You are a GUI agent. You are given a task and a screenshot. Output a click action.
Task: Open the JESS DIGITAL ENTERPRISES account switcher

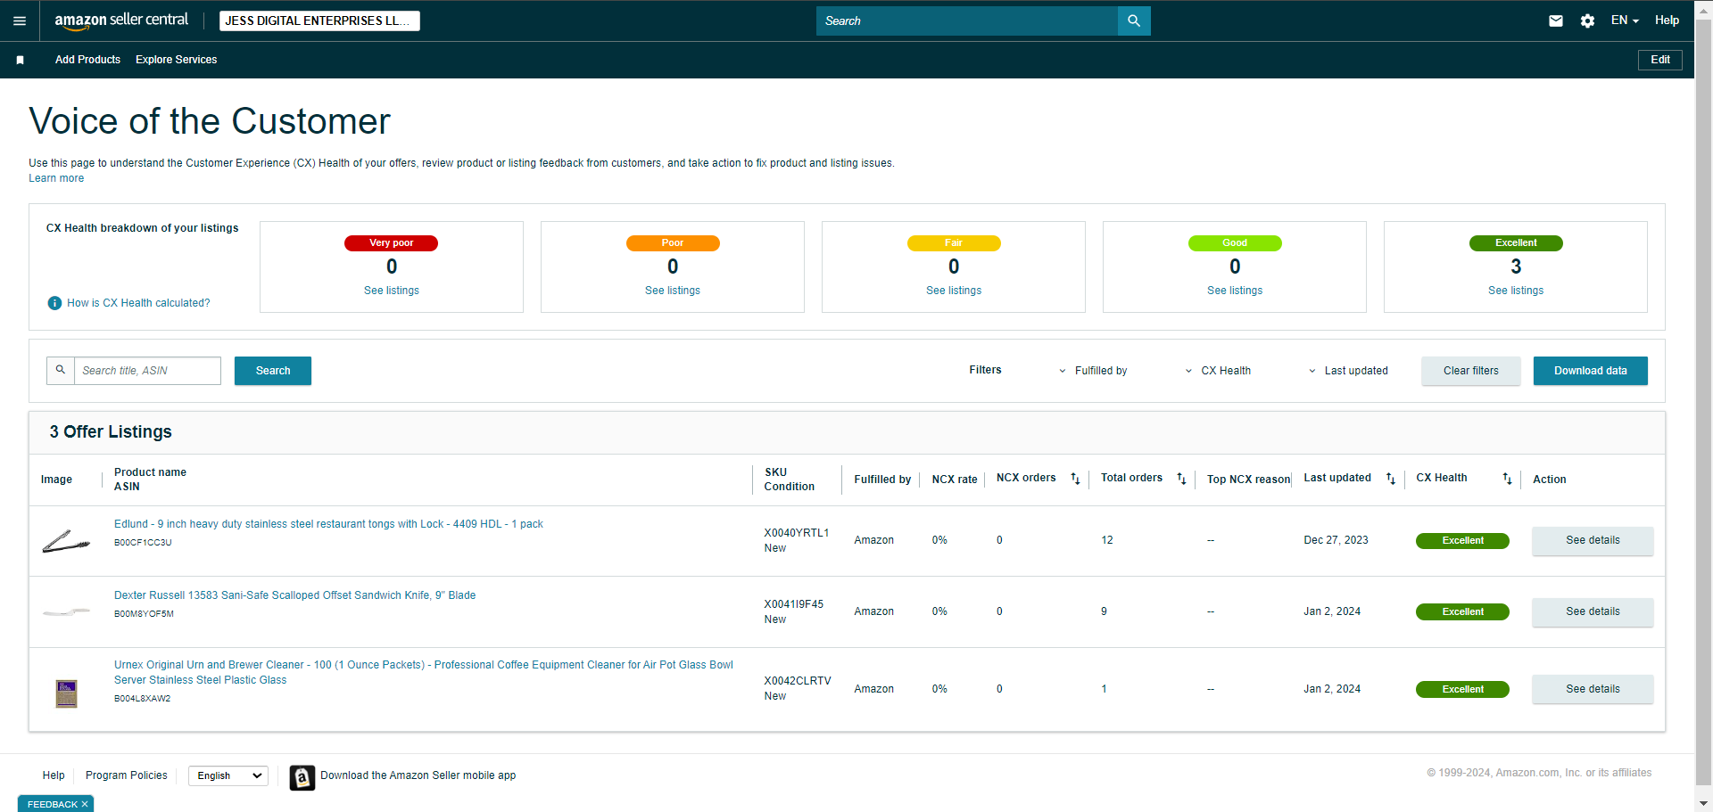319,21
